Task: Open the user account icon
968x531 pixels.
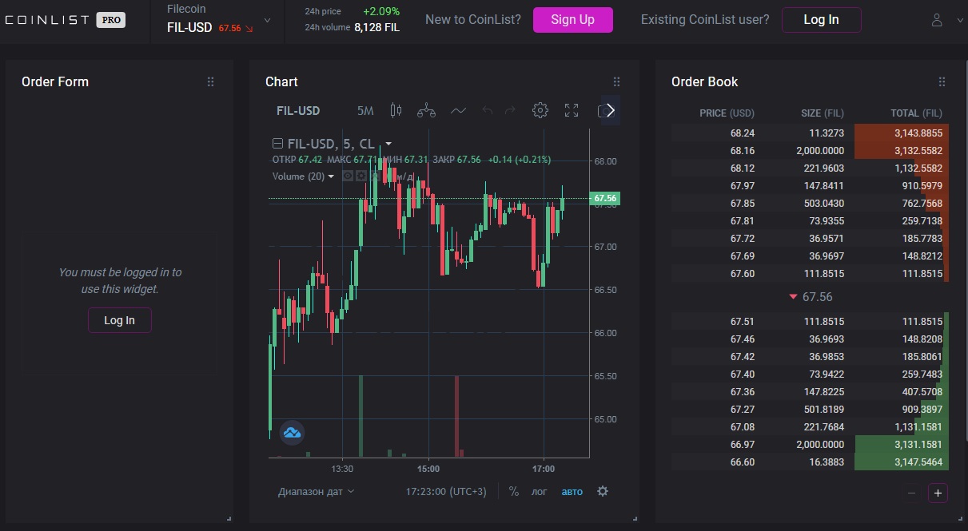Action: [938, 20]
